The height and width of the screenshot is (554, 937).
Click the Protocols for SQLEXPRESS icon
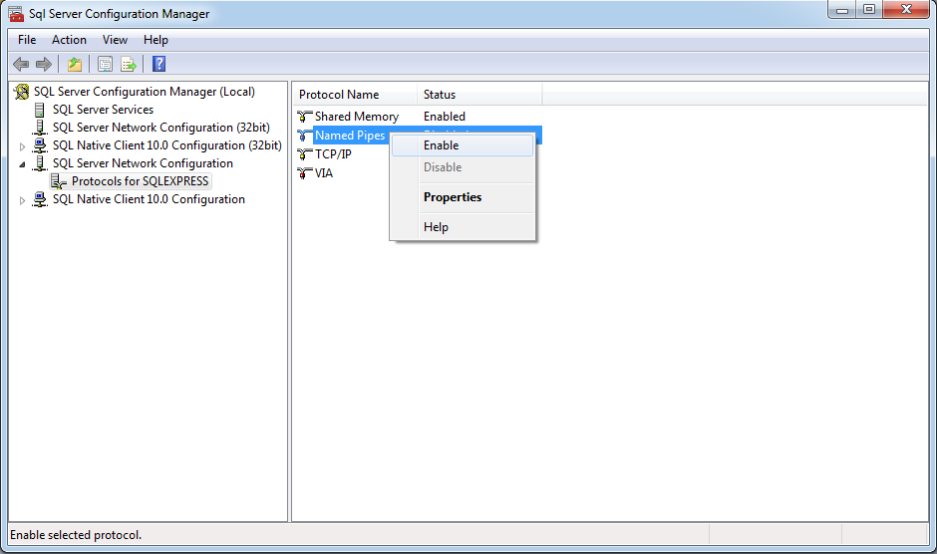(59, 181)
